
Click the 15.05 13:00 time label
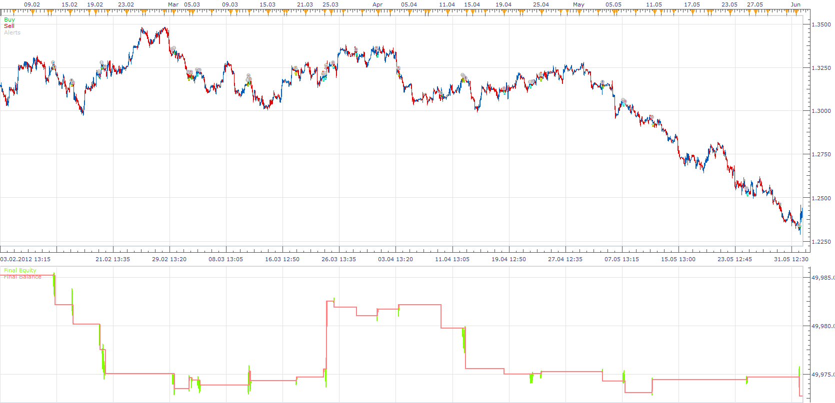coord(678,259)
